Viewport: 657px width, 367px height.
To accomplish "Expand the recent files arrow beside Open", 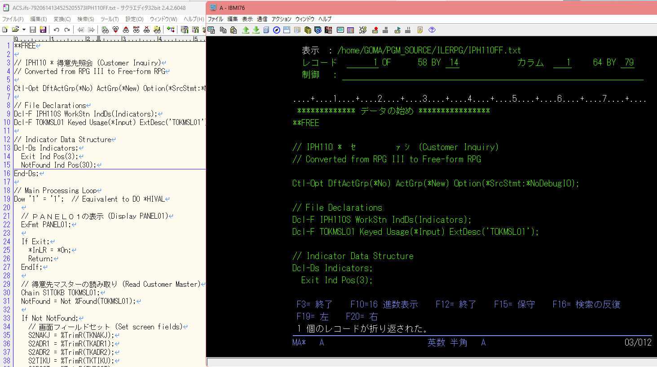I will pyautogui.click(x=24, y=30).
